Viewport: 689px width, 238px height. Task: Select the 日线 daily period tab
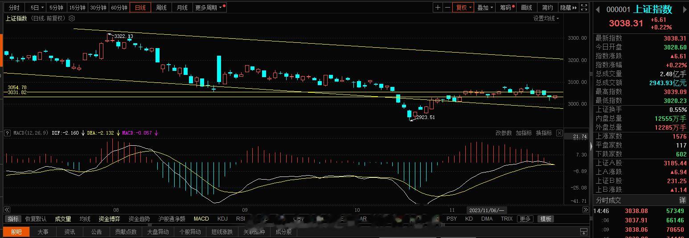click(x=140, y=8)
